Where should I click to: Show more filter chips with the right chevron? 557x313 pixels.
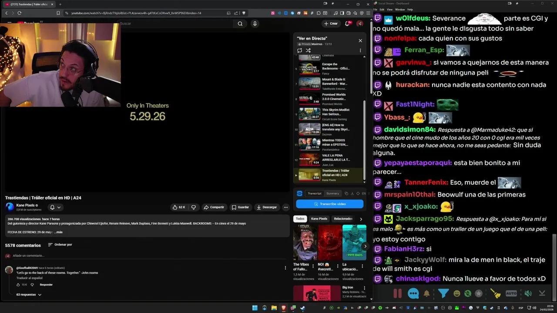click(x=361, y=219)
